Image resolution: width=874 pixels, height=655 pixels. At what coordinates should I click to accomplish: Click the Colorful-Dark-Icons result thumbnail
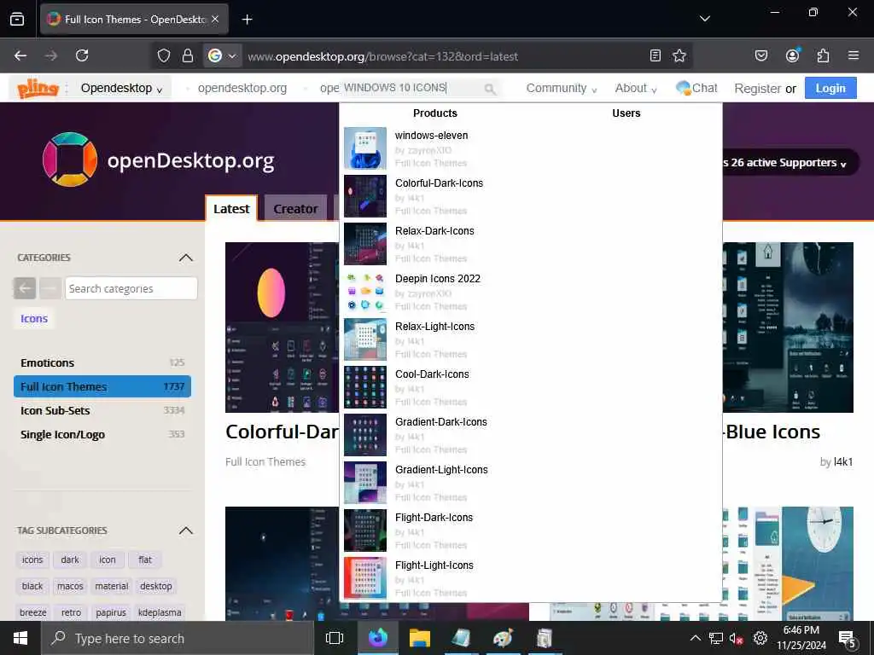365,196
